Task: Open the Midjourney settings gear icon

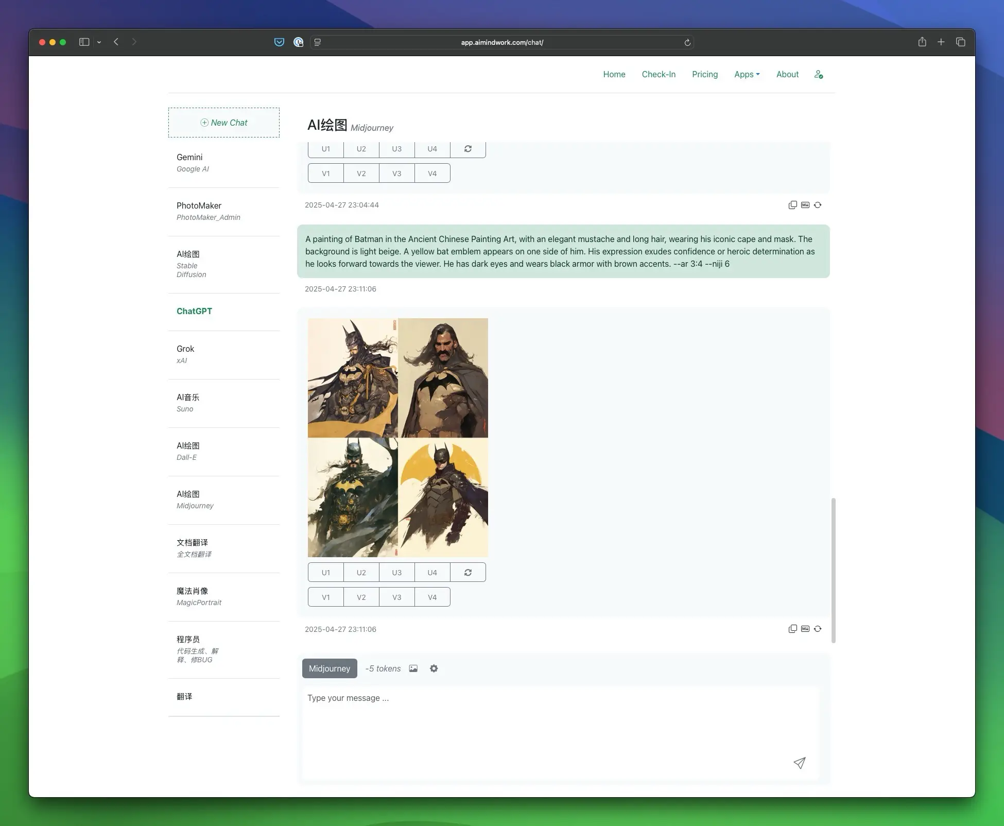Action: (434, 668)
